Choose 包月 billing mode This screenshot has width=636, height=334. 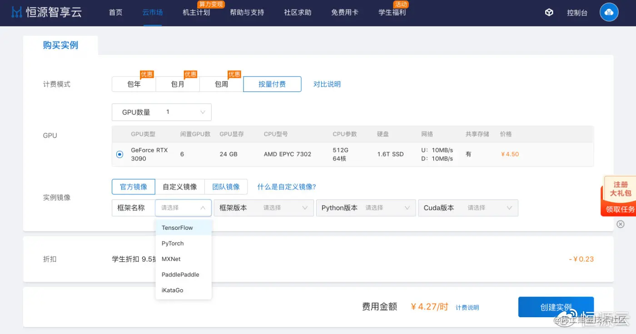pos(178,84)
